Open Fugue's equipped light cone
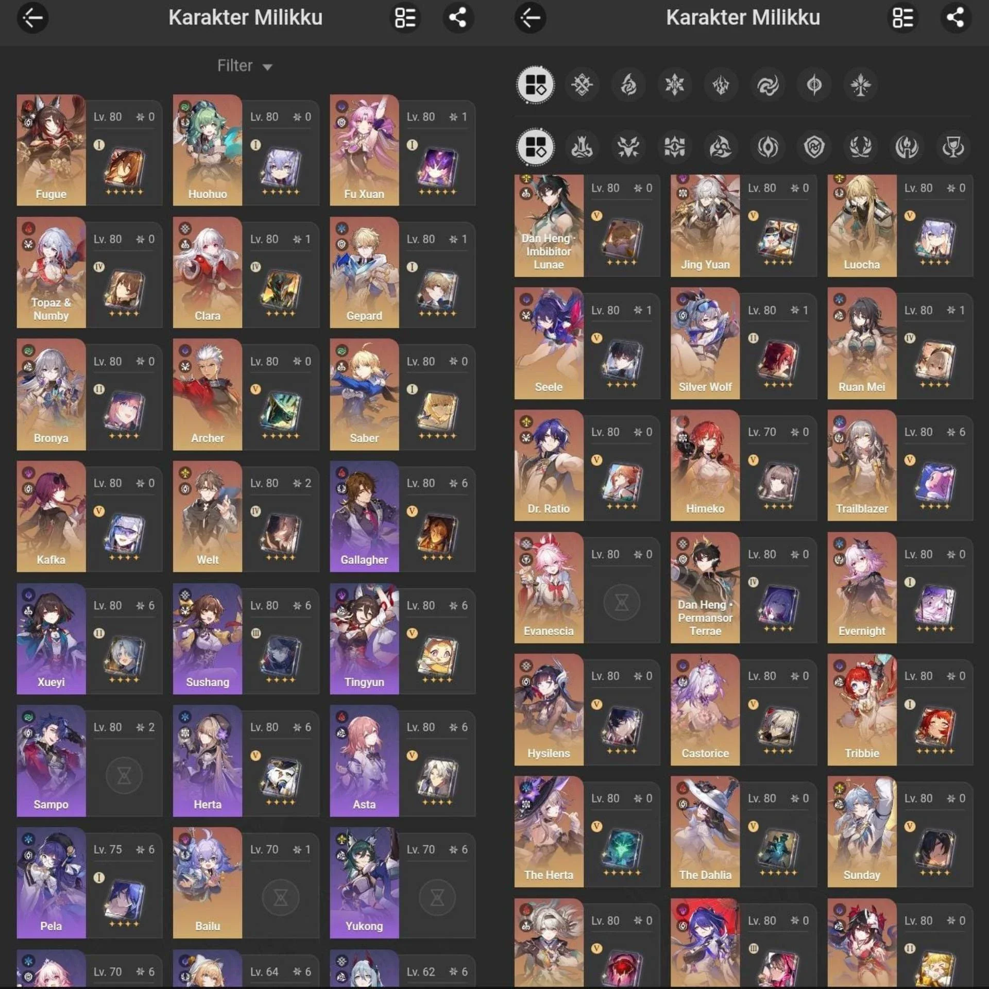989x989 pixels. pos(124,168)
